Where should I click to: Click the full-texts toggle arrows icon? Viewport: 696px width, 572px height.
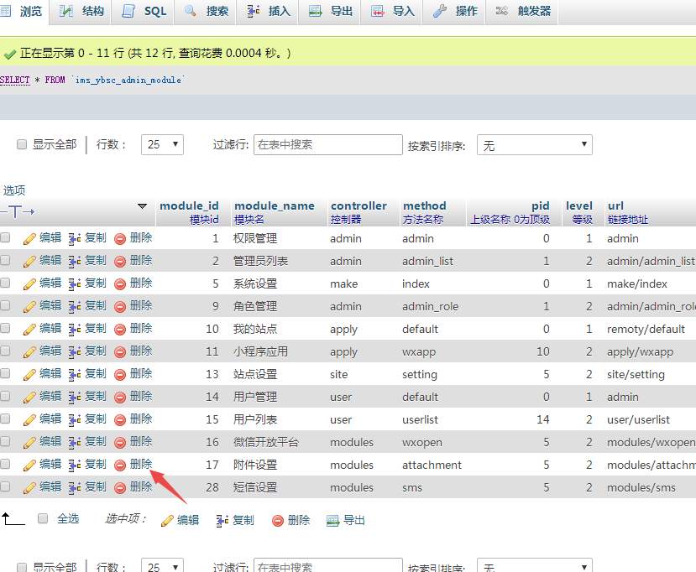pos(18,212)
